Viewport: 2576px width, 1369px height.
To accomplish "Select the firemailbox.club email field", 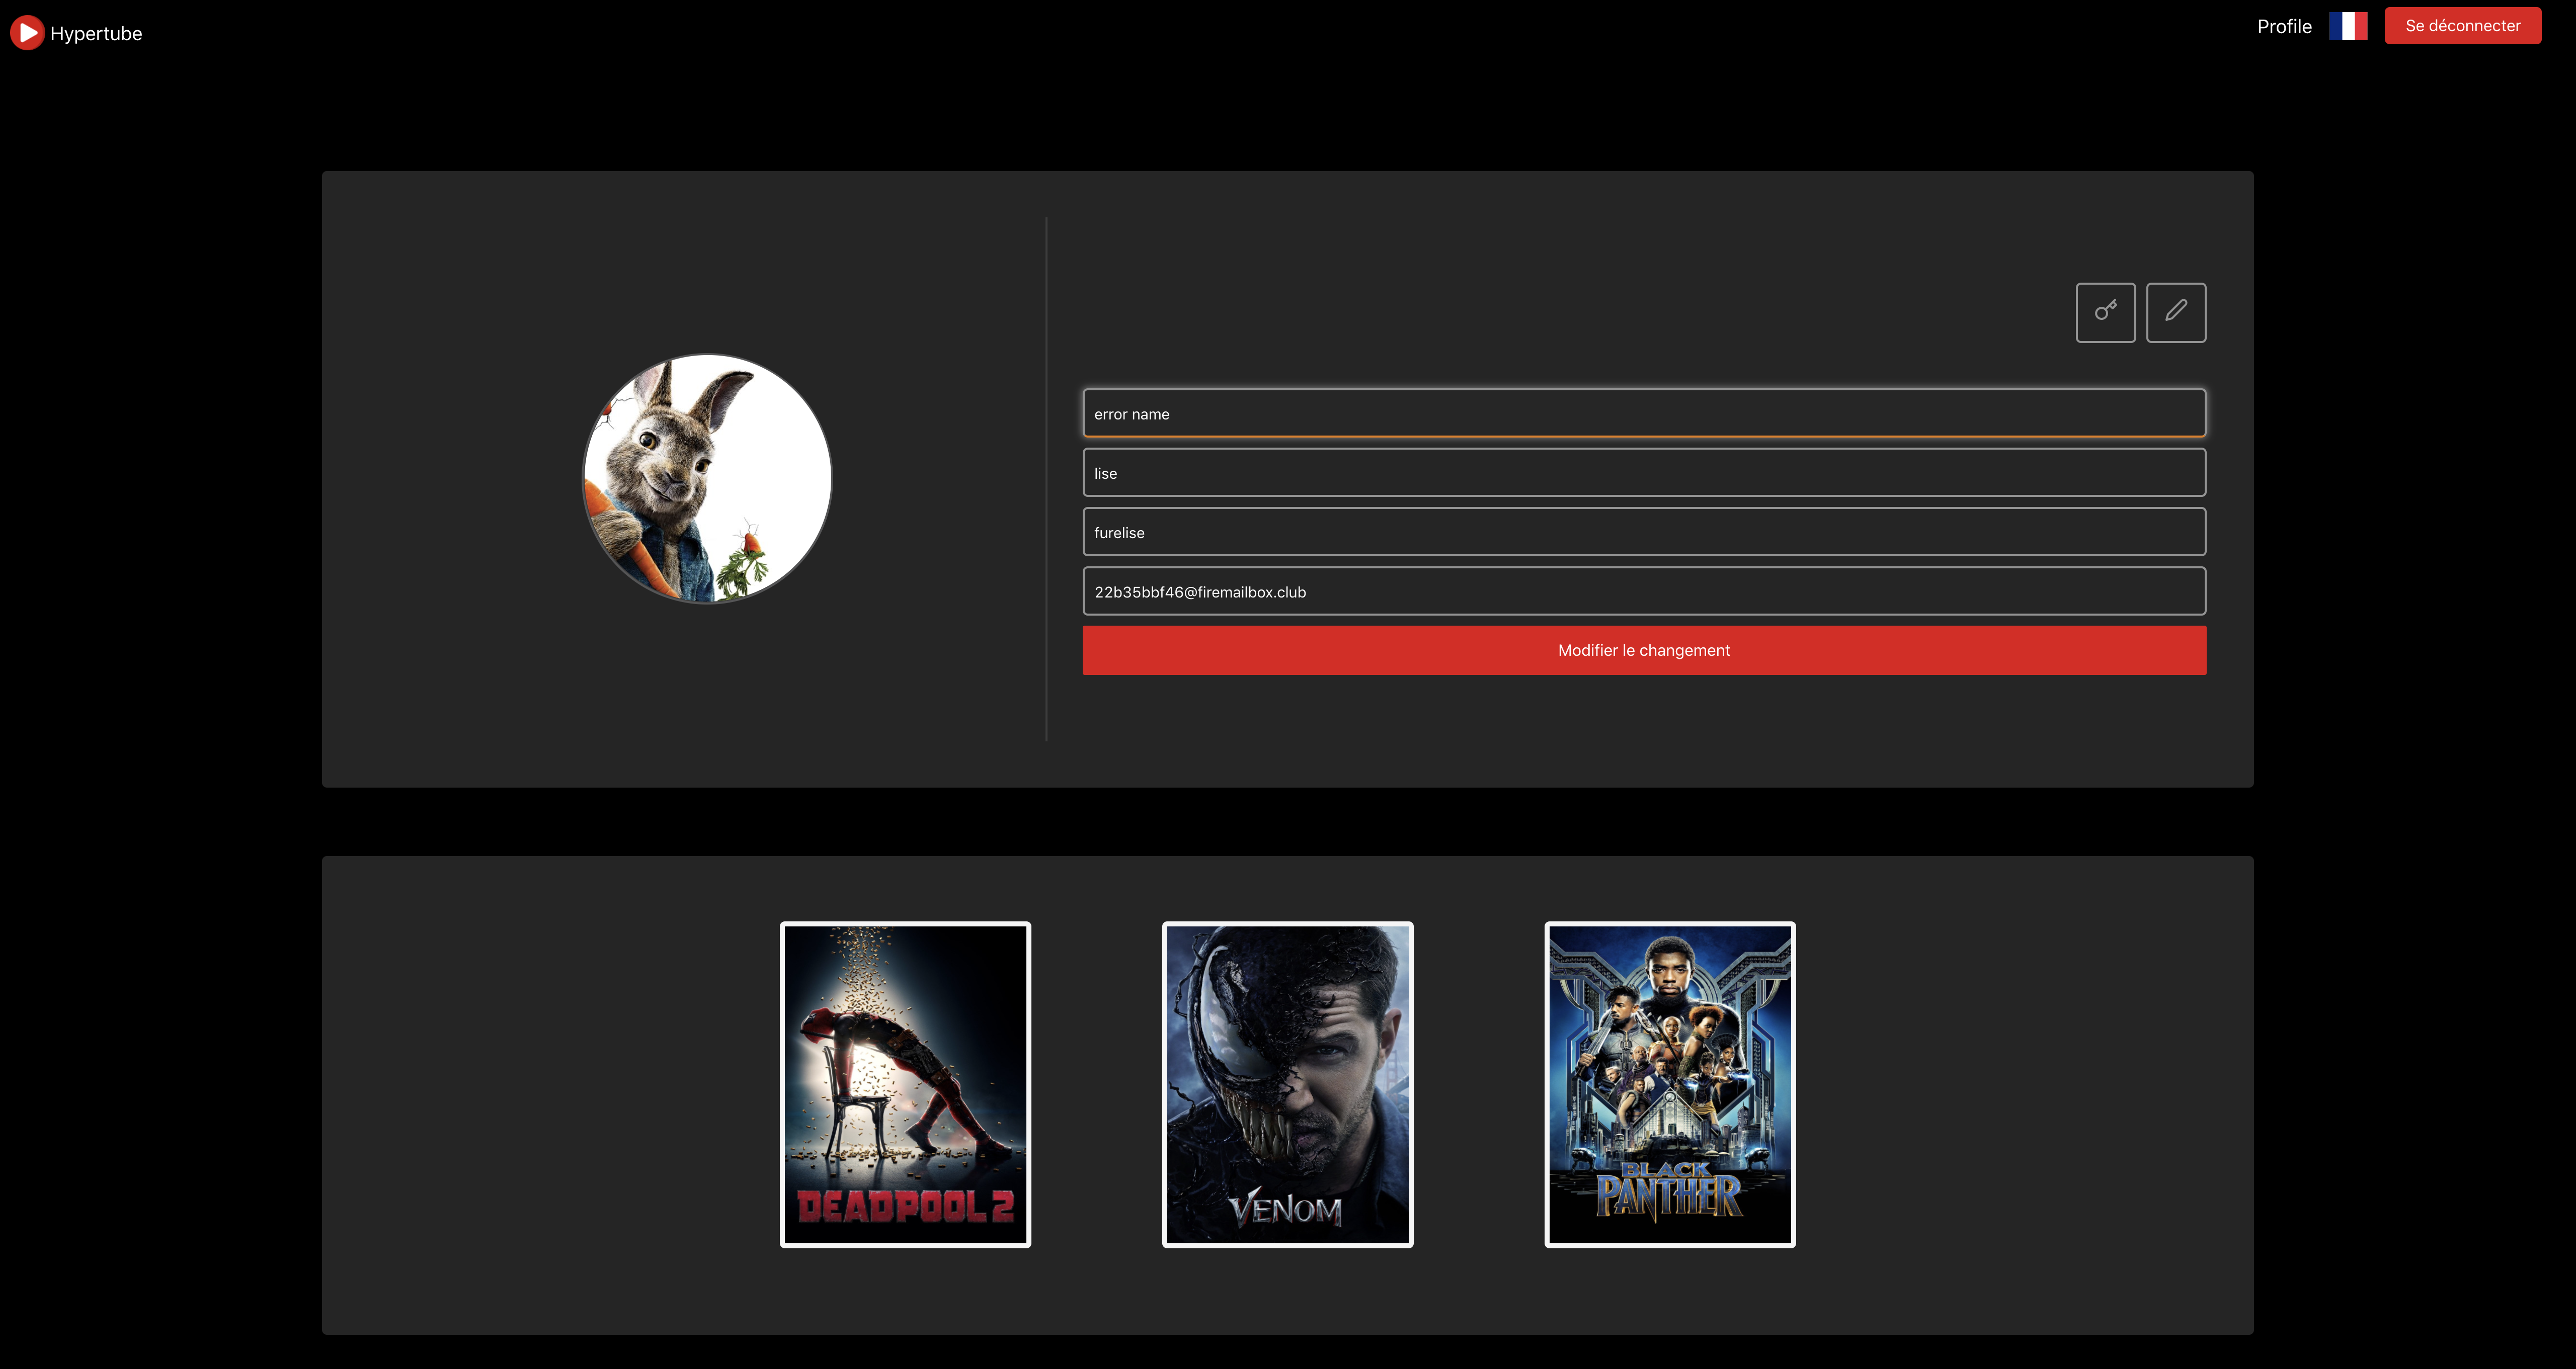I will (x=1643, y=591).
